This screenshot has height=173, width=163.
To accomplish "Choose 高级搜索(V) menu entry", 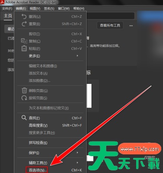I will [50, 125].
